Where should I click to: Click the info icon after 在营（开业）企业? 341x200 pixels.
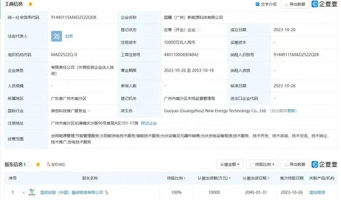point(198,30)
